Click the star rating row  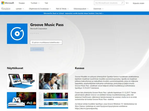[x=35, y=33]
